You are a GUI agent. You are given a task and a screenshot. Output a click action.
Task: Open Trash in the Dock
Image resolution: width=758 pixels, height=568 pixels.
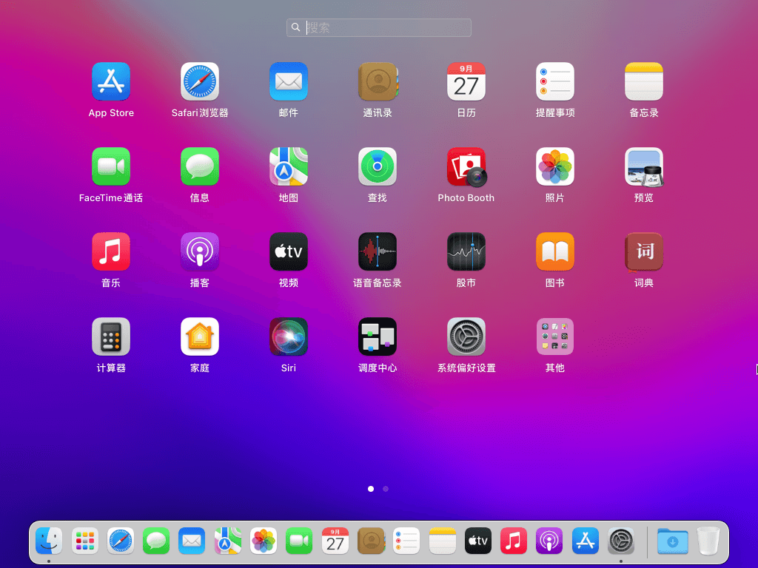tap(708, 541)
